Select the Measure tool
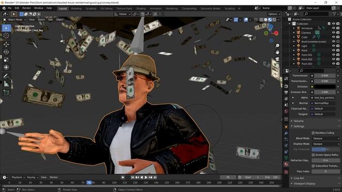 [x=6, y=84]
